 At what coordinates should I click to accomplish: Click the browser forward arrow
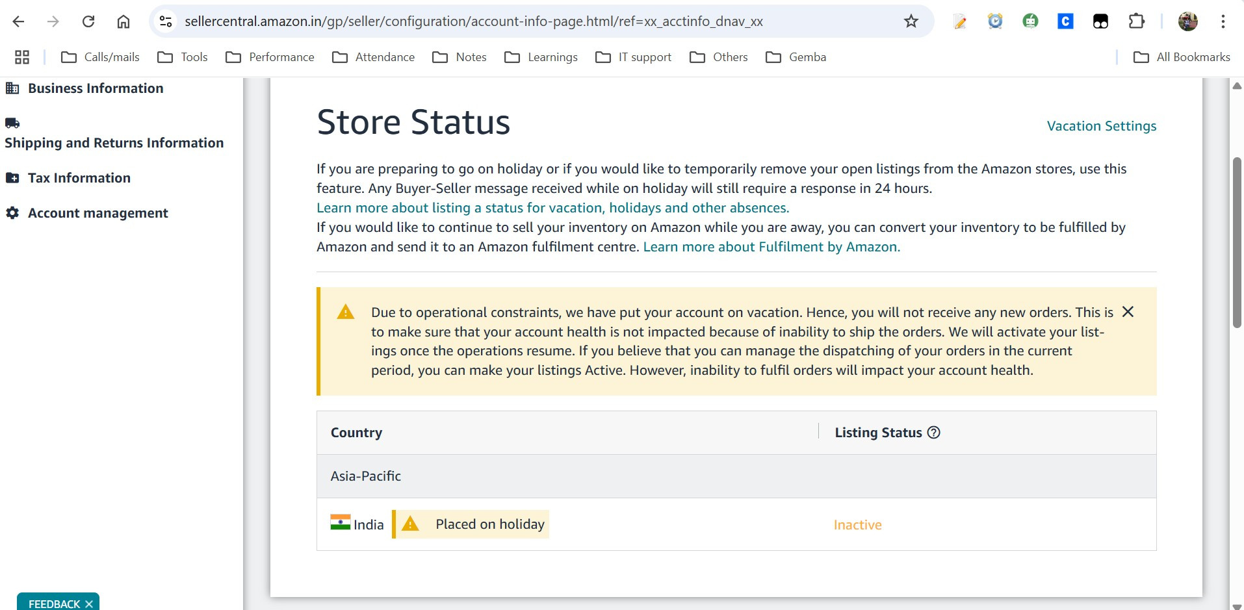click(53, 21)
